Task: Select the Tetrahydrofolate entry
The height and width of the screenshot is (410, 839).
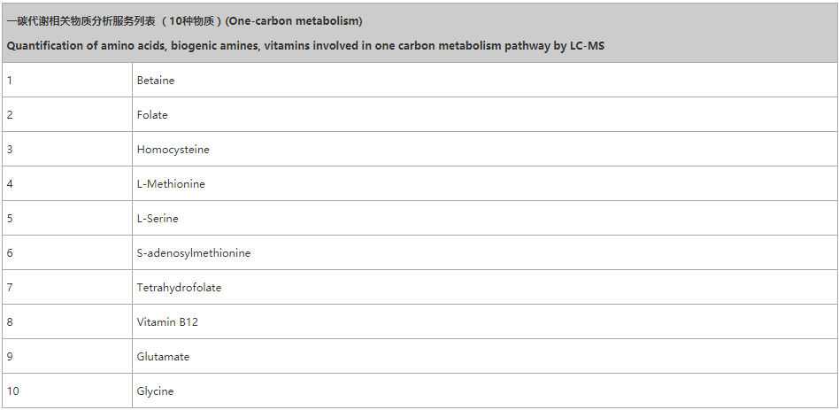Action: (x=179, y=288)
